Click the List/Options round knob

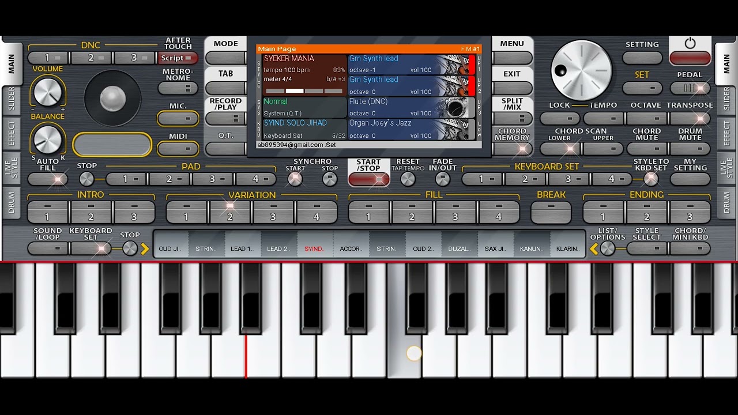tap(607, 248)
